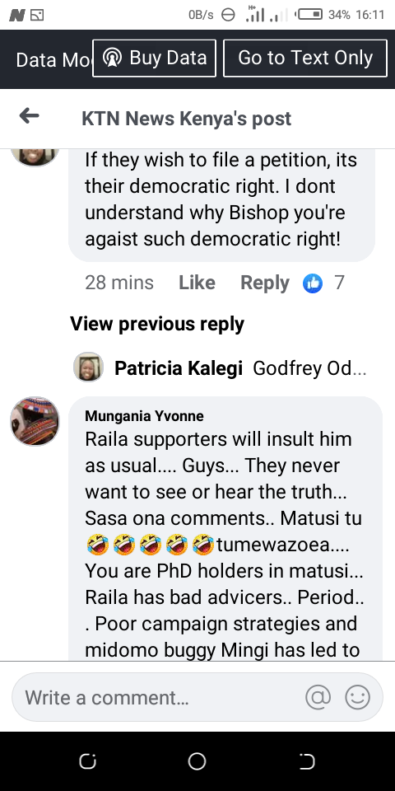
Task: Tap the @ mention icon
Action: pos(318,698)
